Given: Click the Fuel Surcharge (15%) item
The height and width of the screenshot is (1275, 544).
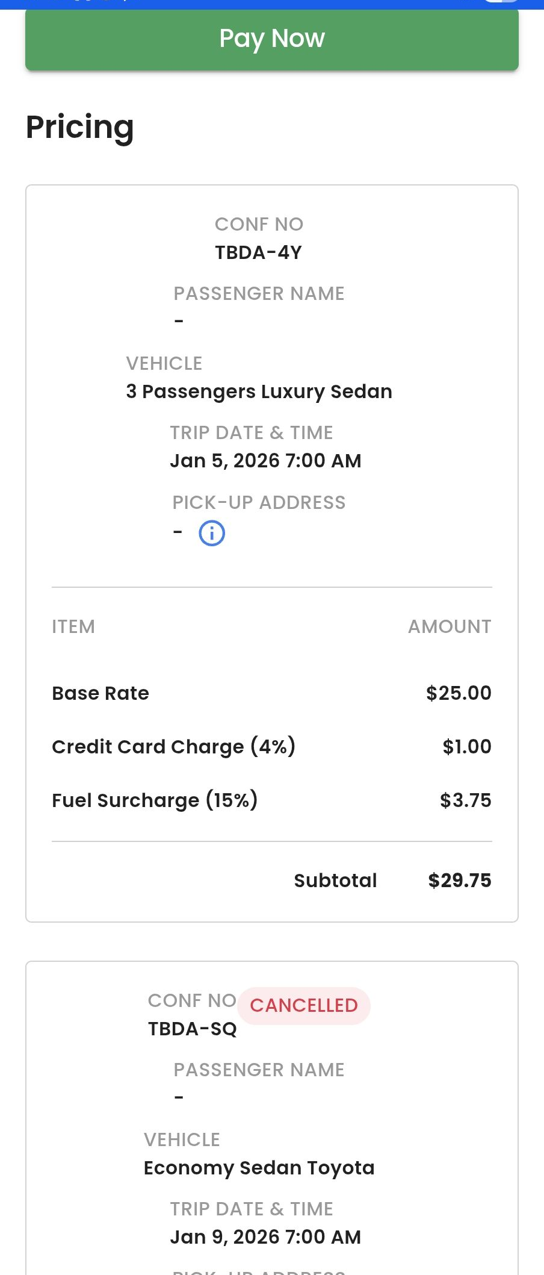Looking at the screenshot, I should click(155, 800).
